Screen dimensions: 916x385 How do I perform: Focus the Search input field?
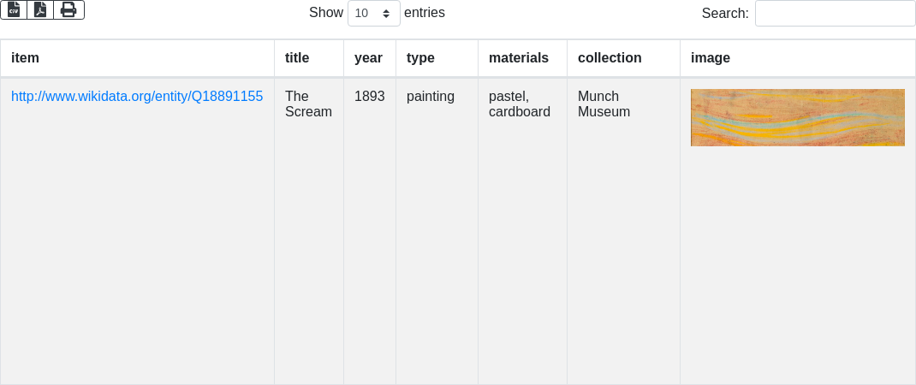coord(835,14)
